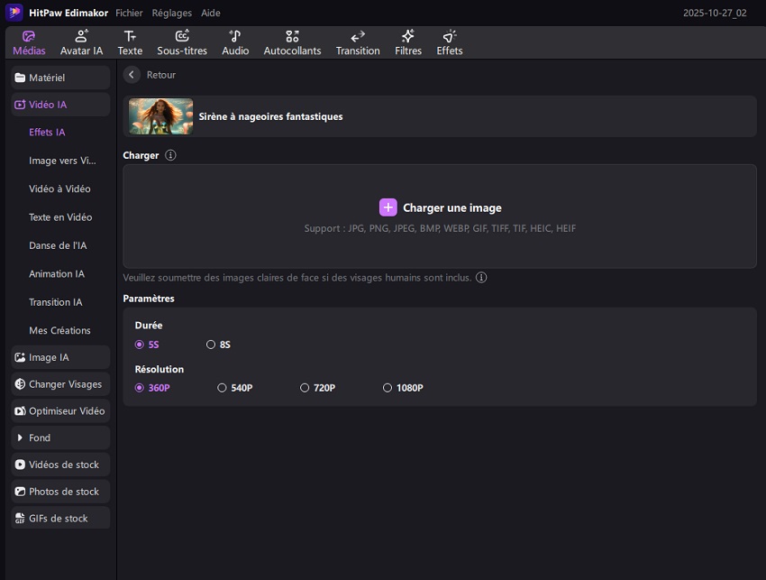Click the Charger une image button

click(x=440, y=207)
